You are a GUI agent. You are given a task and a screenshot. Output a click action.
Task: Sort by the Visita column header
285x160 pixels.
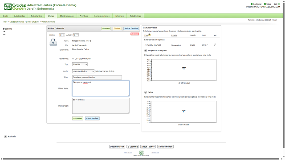[146, 36]
